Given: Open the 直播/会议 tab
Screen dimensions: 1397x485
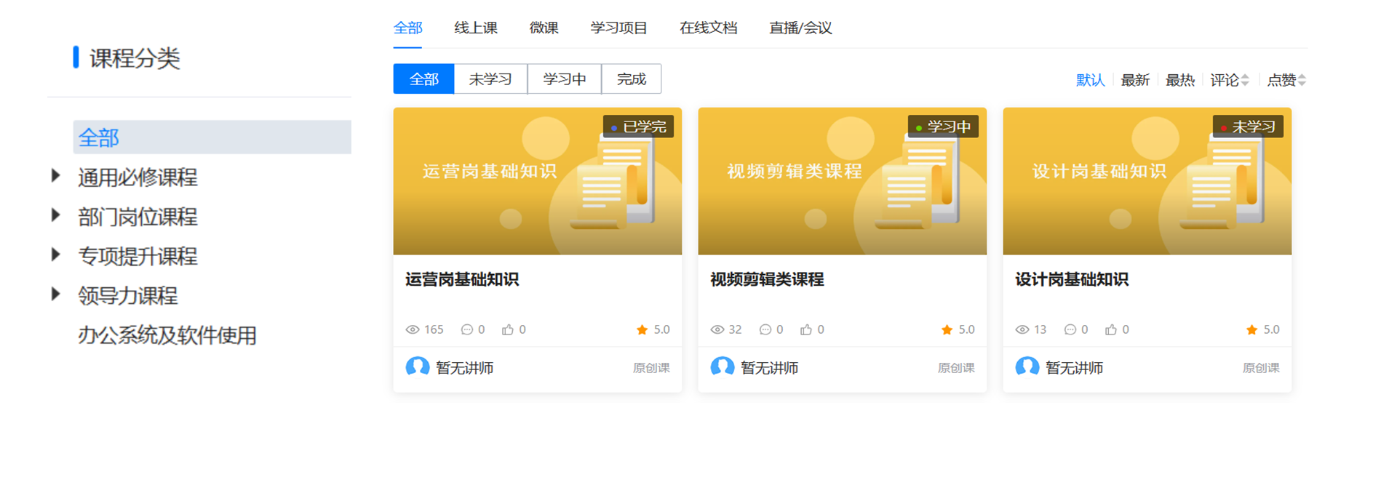Looking at the screenshot, I should coord(800,28).
